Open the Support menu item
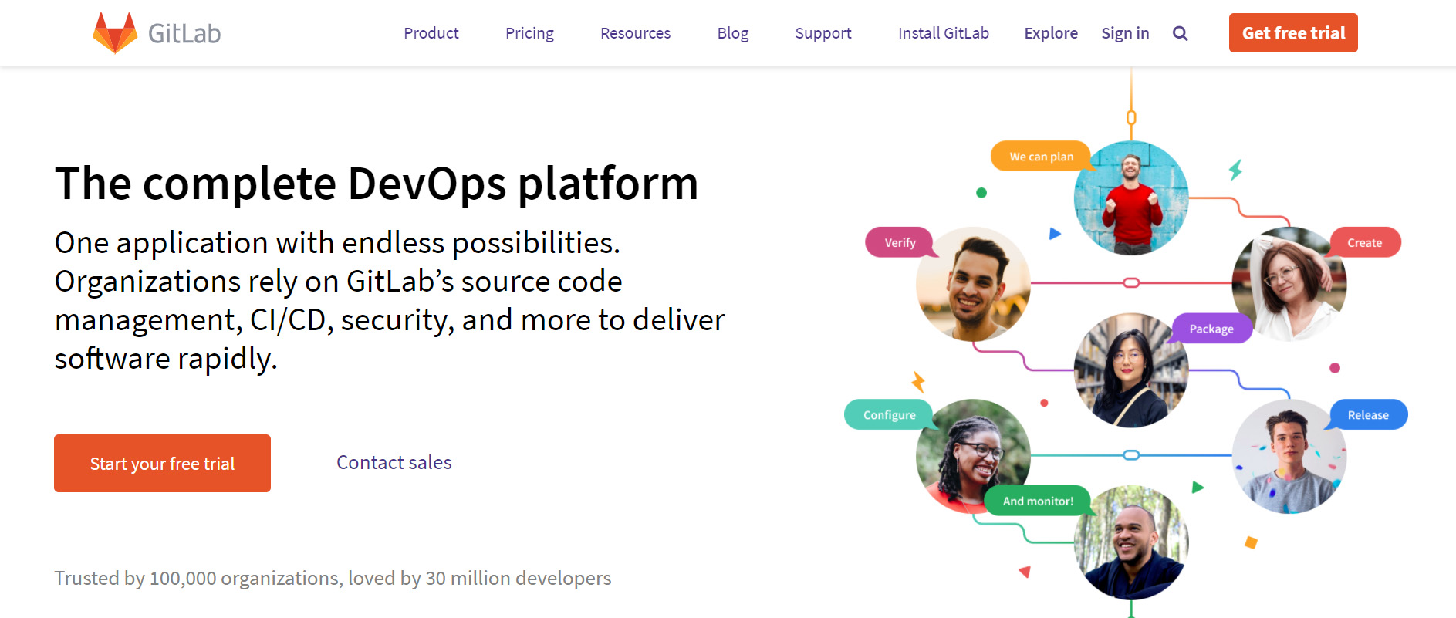Image resolution: width=1456 pixels, height=618 pixels. [x=823, y=33]
